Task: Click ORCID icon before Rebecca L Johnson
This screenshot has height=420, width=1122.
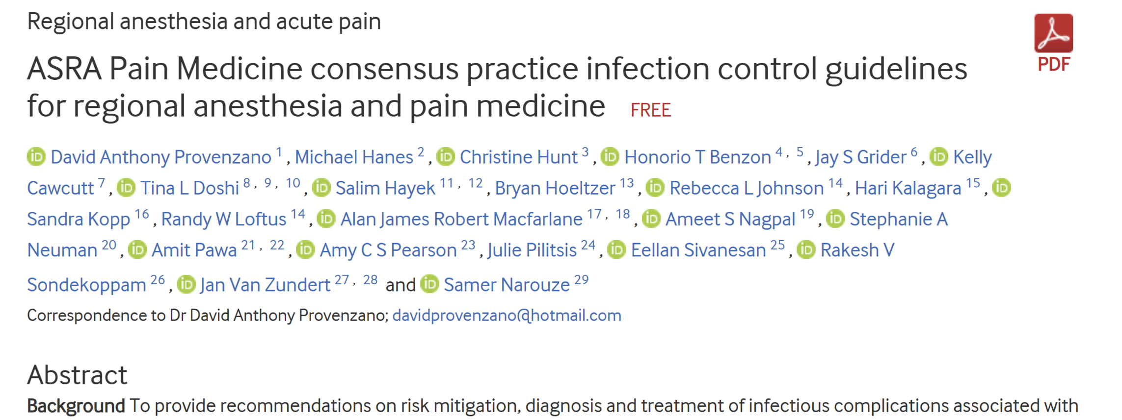Action: 655,188
